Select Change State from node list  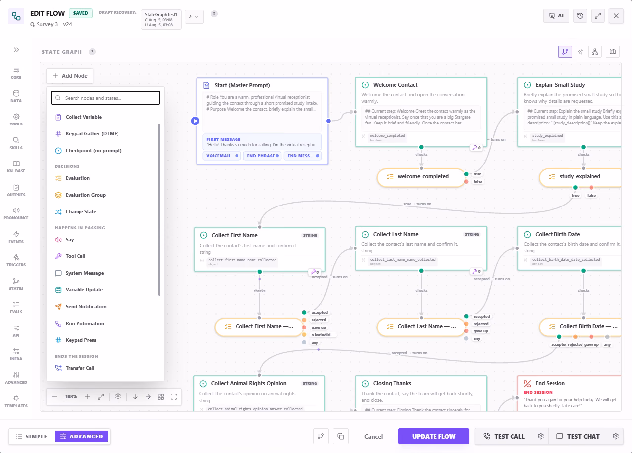pos(104,212)
